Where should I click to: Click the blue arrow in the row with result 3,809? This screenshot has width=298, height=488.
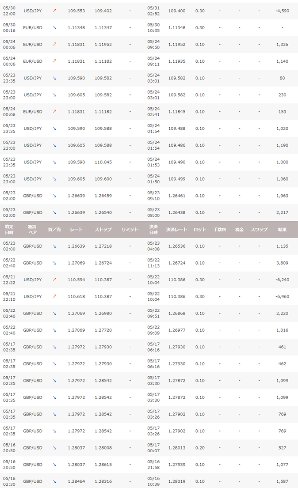coord(54,263)
